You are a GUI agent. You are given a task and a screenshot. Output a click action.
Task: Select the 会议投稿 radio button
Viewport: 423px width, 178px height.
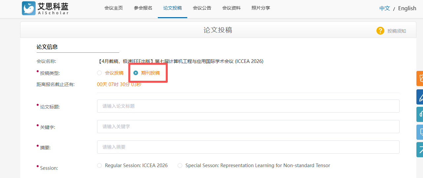tap(99, 73)
